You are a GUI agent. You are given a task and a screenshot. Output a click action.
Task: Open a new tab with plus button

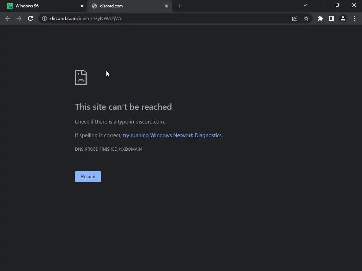pyautogui.click(x=180, y=6)
